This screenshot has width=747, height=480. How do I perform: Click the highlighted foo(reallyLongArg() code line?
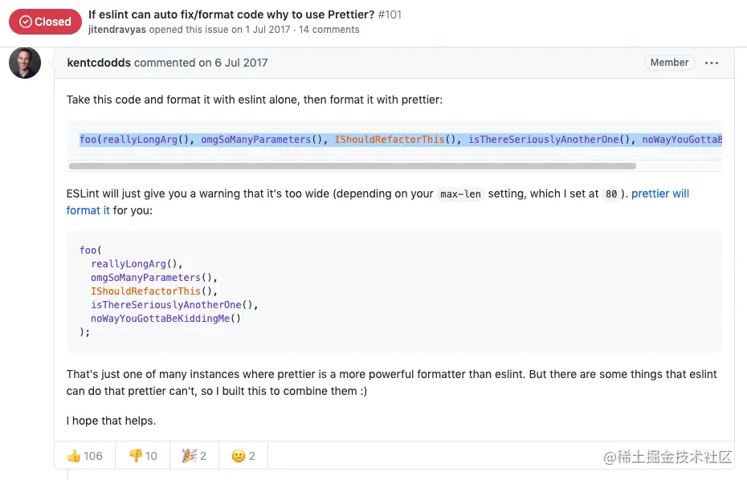pyautogui.click(x=400, y=140)
